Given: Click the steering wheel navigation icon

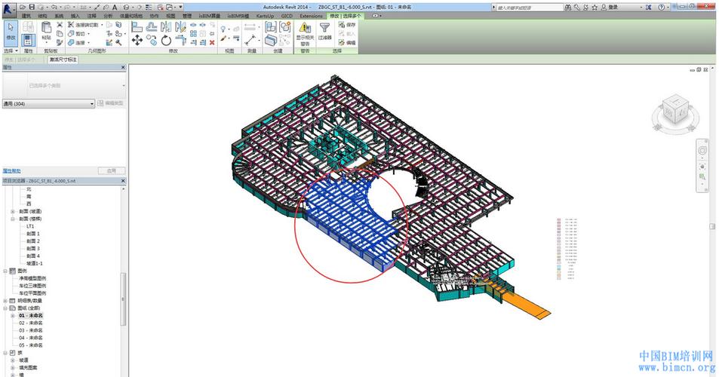Looking at the screenshot, I should coord(702,151).
